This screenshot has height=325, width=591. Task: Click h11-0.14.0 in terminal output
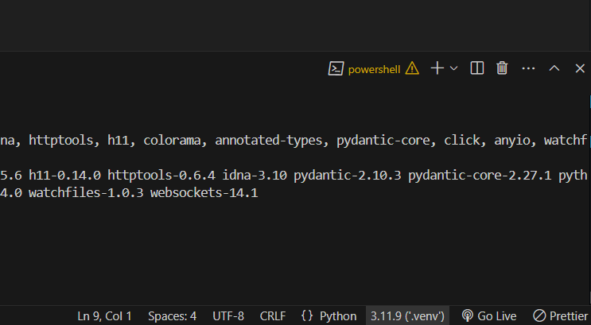point(64,175)
